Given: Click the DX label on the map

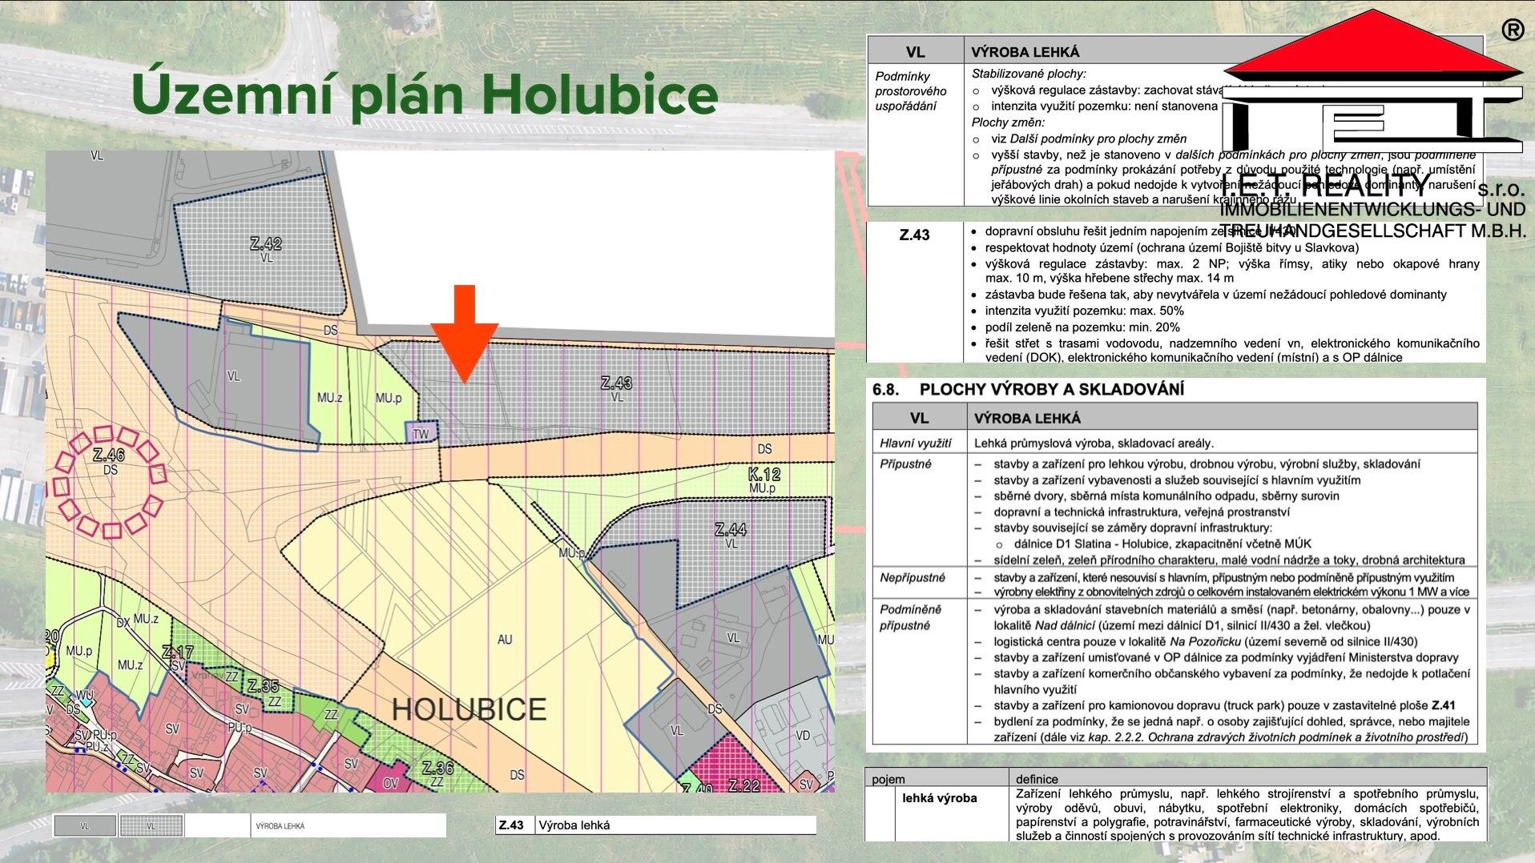Looking at the screenshot, I should coord(123,622).
